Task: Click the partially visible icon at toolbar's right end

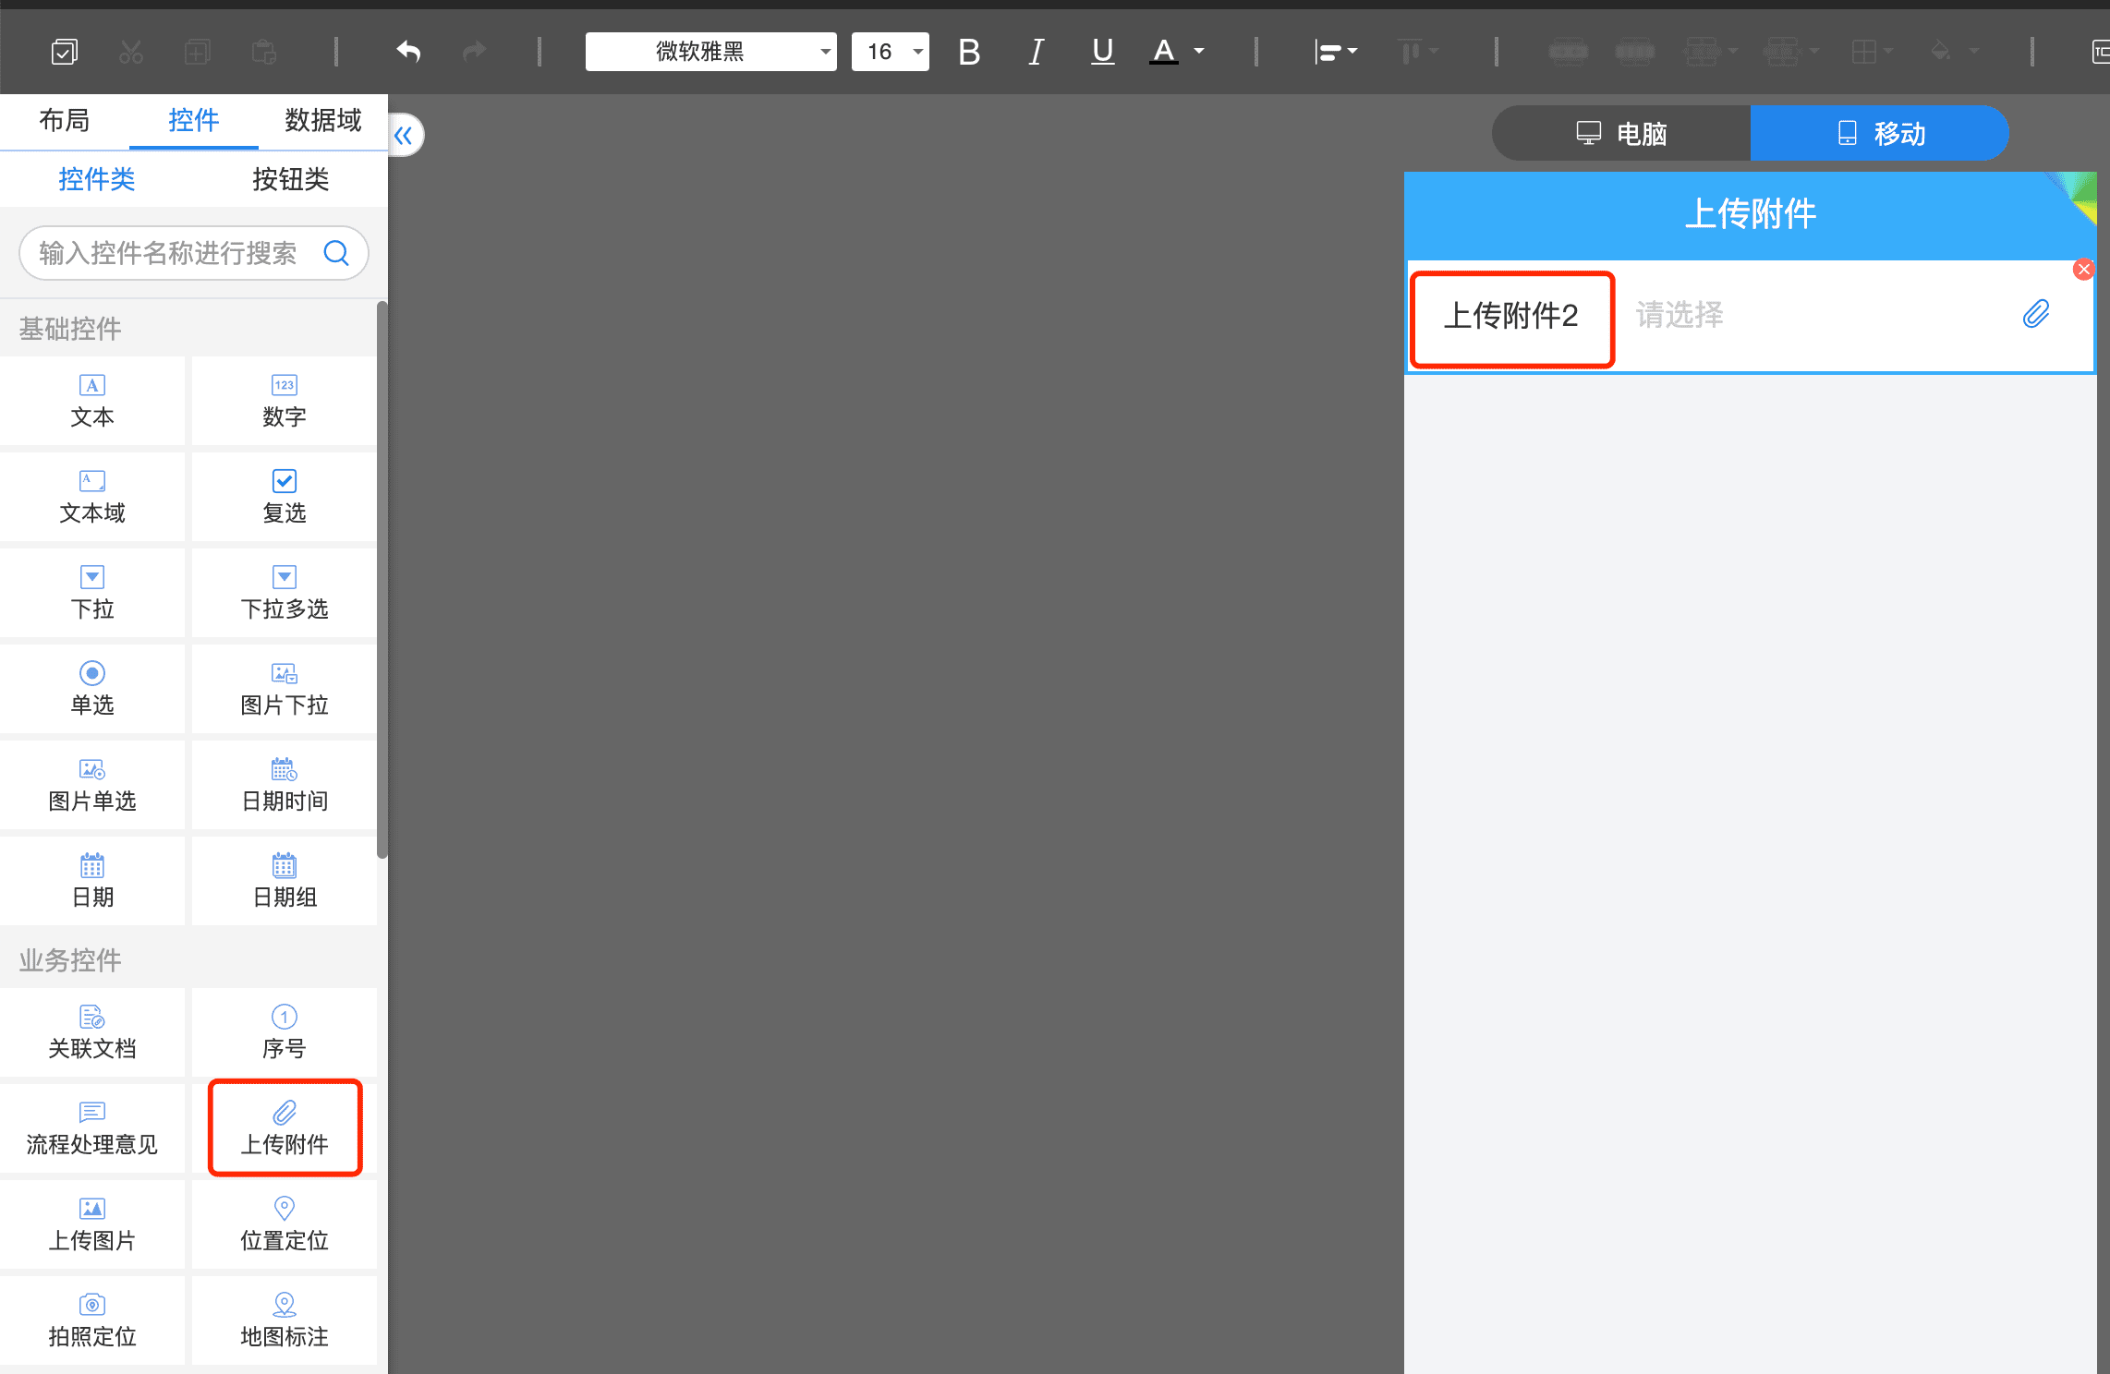Action: click(2100, 52)
